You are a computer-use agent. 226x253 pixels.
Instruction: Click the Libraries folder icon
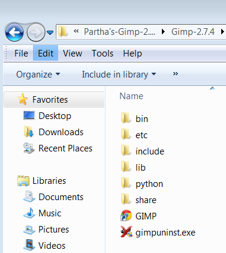click(23, 181)
